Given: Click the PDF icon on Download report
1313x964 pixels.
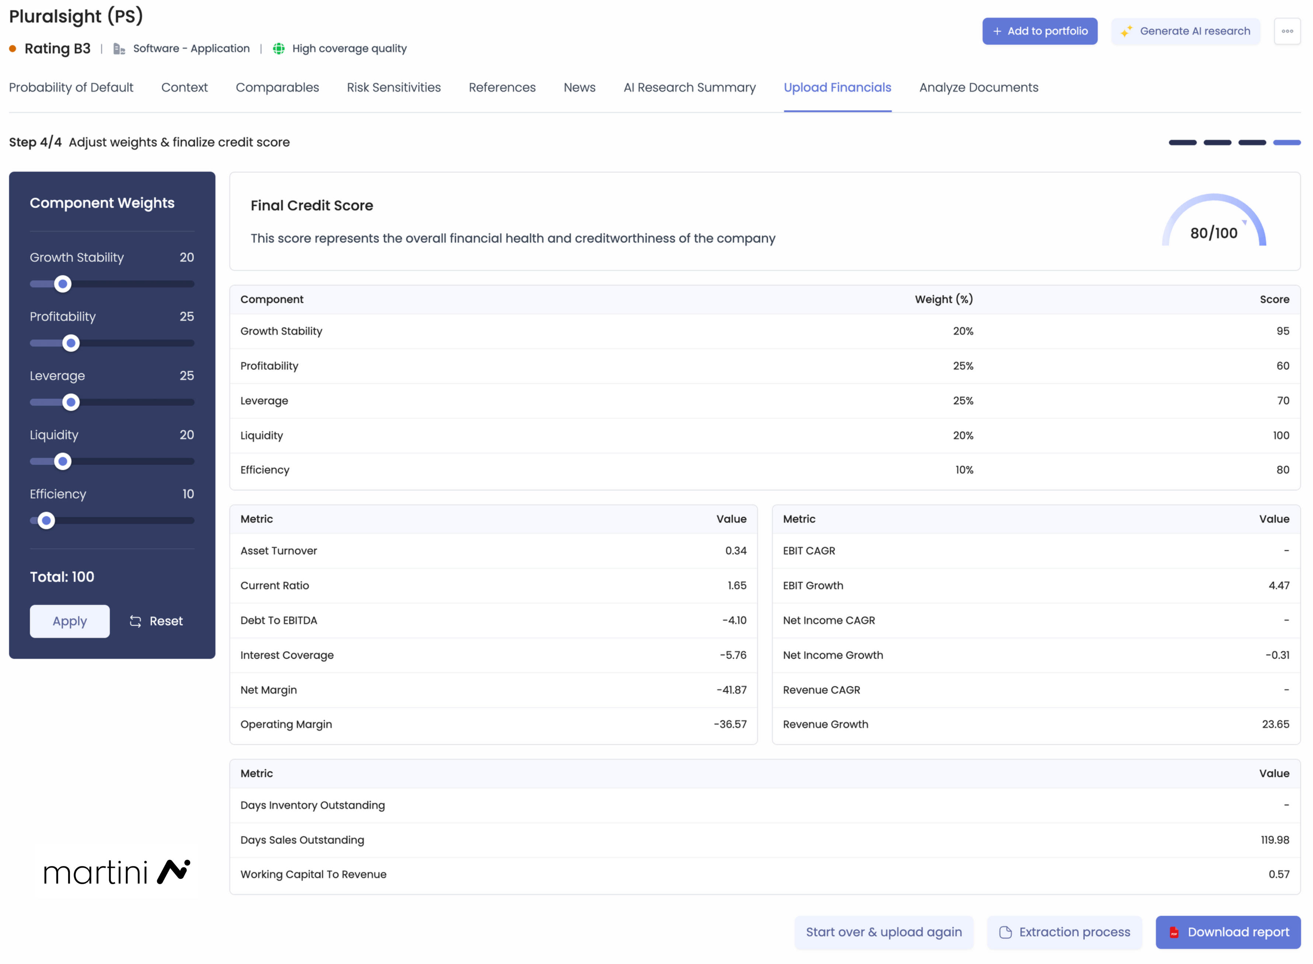Looking at the screenshot, I should pyautogui.click(x=1174, y=933).
